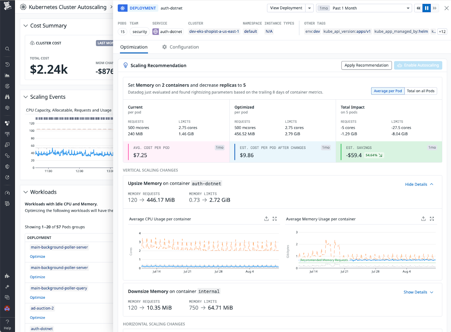Screen dimensions: 451x332
Task: Open Logs stacked-lines icon in sidebar
Action: click(x=7, y=134)
